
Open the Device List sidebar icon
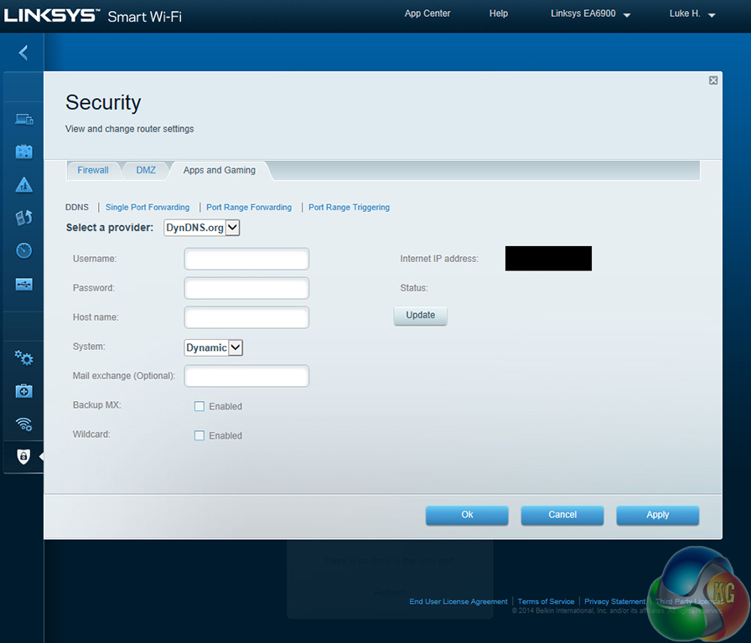[x=23, y=119]
